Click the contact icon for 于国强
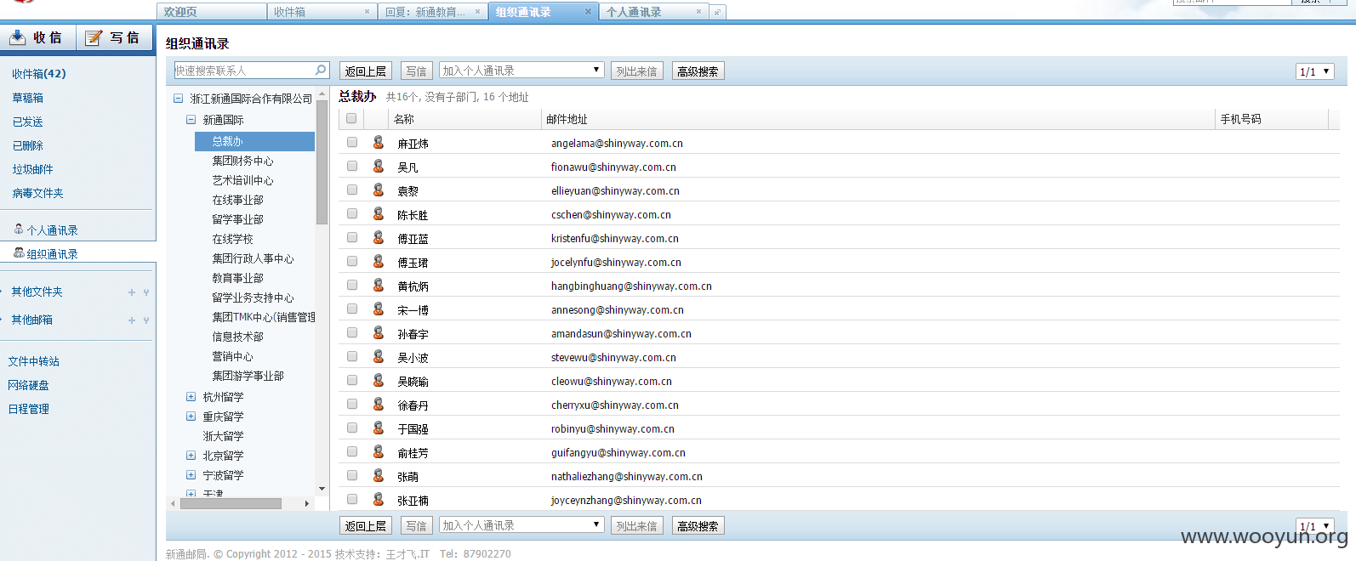 pos(379,428)
